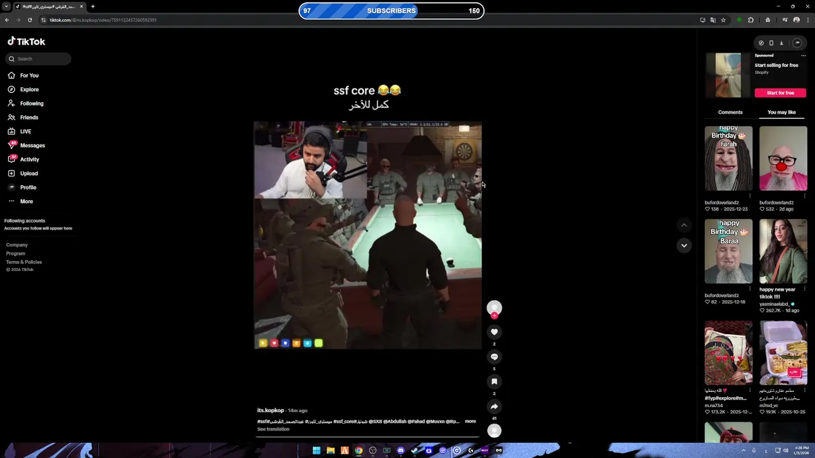This screenshot has height=458, width=815.
Task: Open the Activity notifications
Action: point(24,159)
